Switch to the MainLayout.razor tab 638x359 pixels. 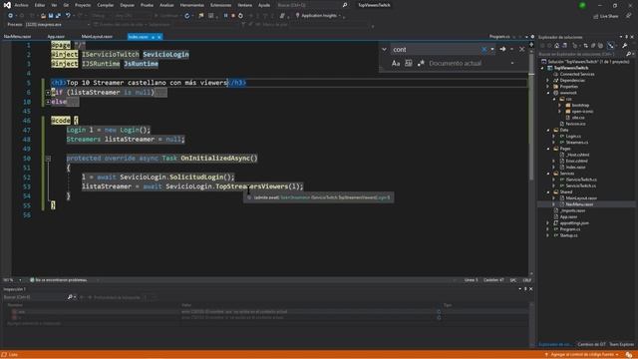97,37
